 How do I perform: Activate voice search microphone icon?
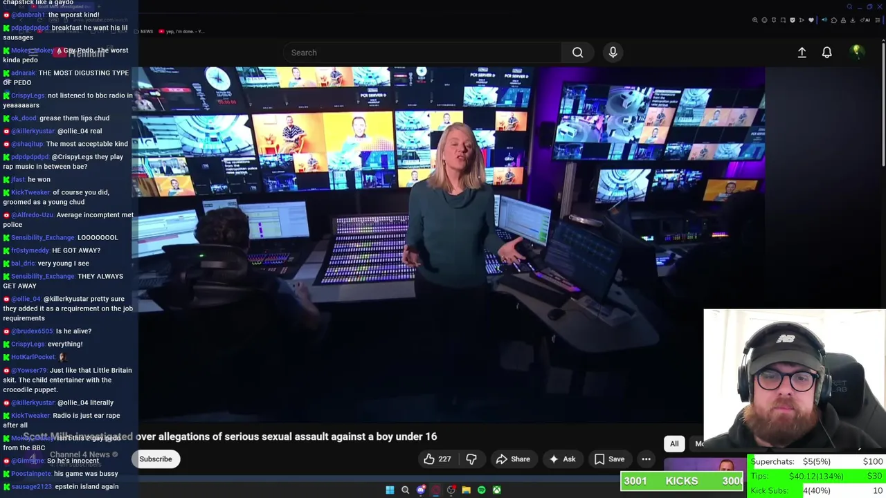[613, 53]
